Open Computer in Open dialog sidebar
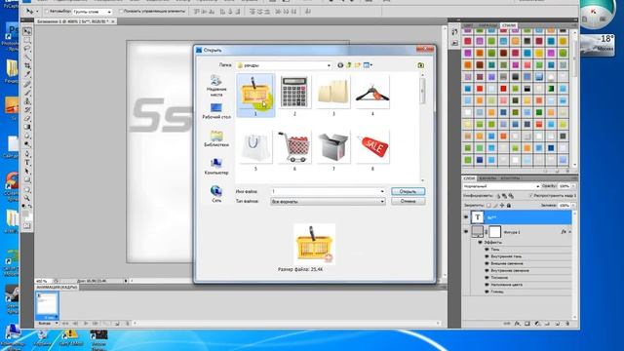 pyautogui.click(x=216, y=167)
